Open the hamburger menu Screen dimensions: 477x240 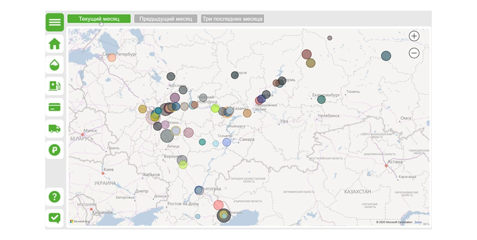[55, 23]
